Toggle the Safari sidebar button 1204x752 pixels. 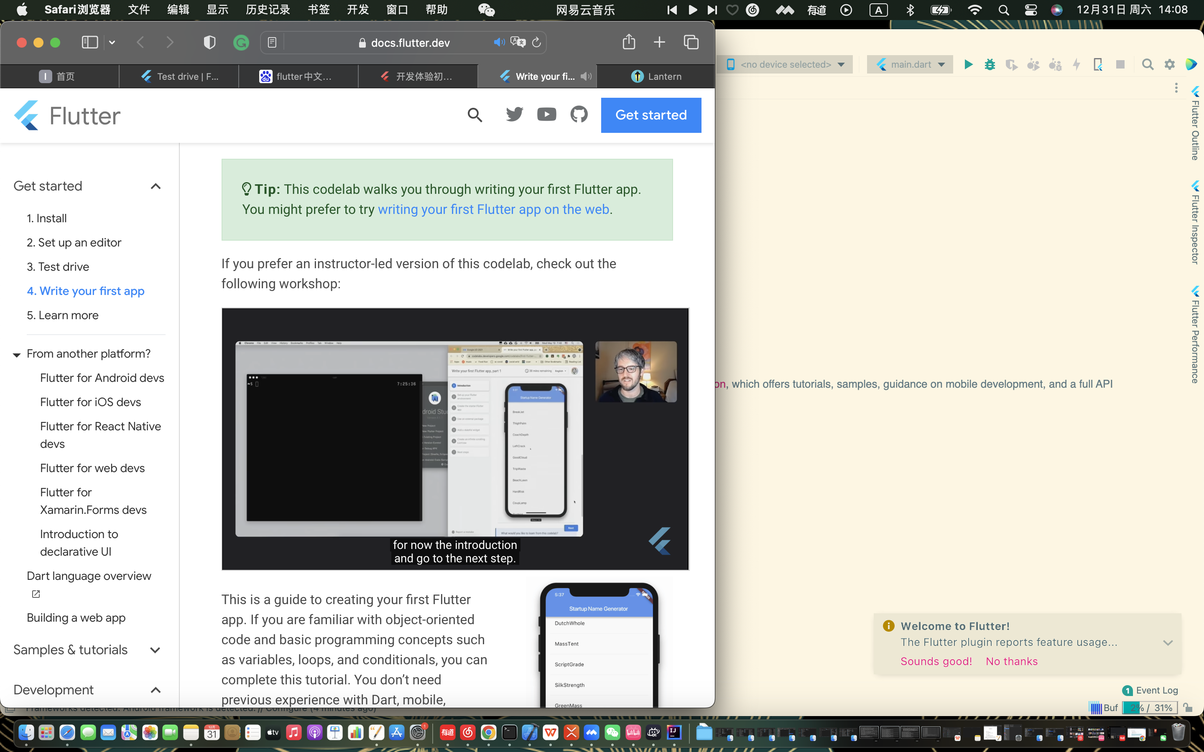coord(89,42)
